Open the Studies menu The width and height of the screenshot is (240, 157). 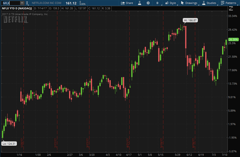click(x=209, y=3)
